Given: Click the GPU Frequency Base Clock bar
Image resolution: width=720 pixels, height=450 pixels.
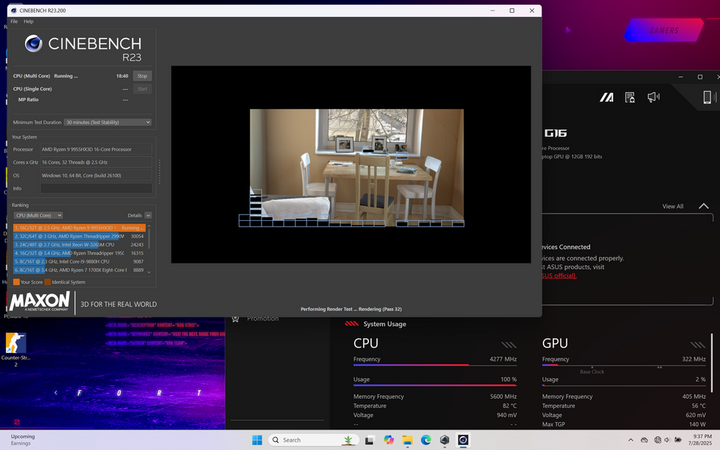Looking at the screenshot, I should coord(624,365).
